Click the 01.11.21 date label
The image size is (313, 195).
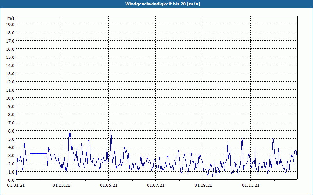(251, 186)
